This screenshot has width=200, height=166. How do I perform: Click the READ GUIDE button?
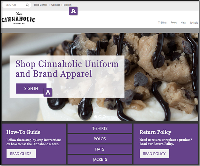[x=21, y=154]
